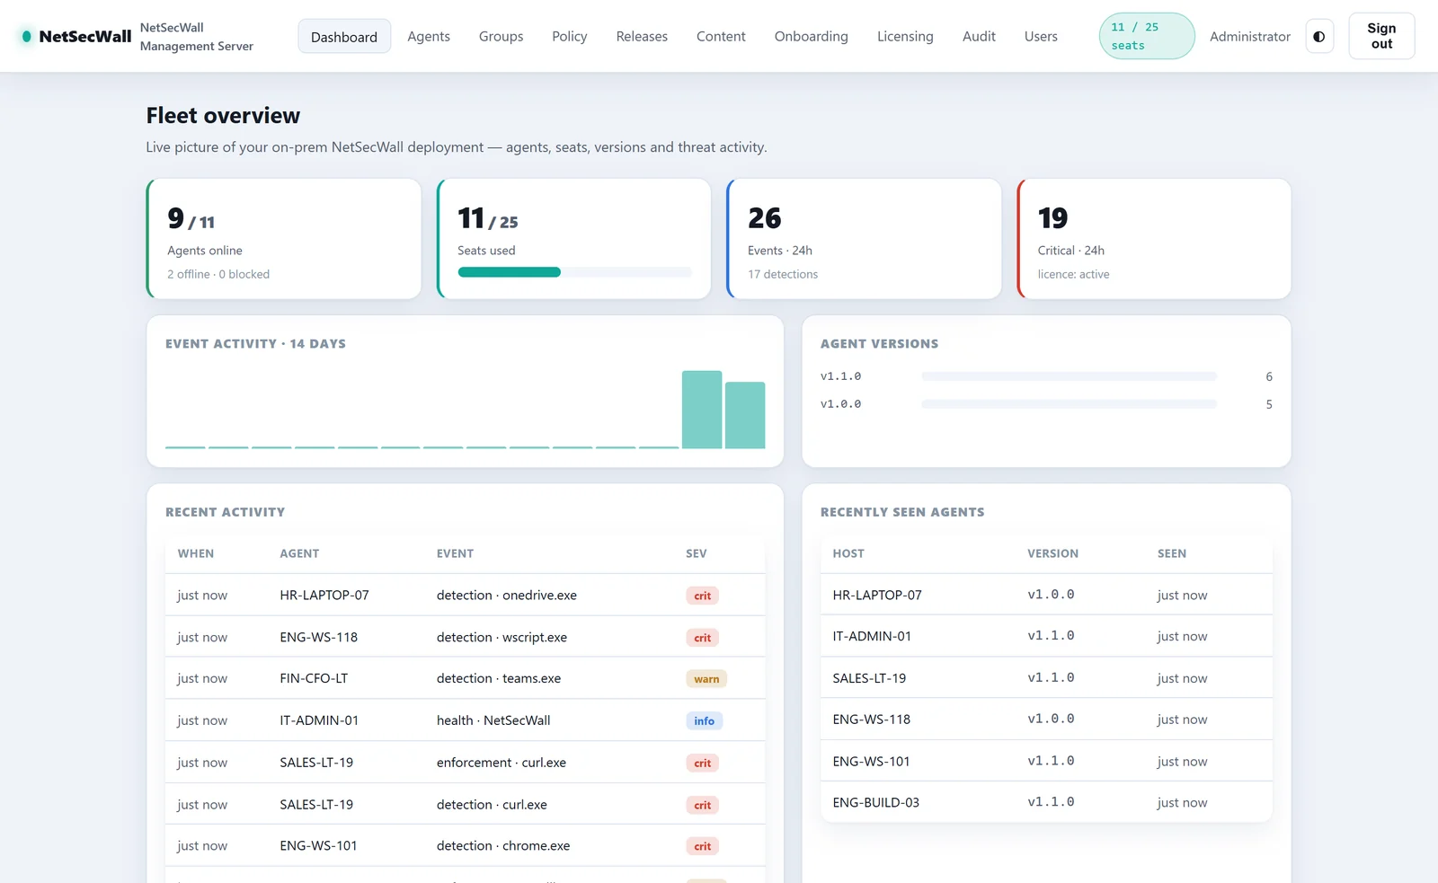Open the Dashboard tab
Viewport: 1438px width, 883px height.
(344, 37)
